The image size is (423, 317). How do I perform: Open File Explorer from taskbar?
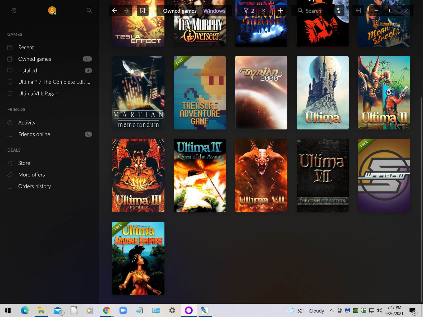coord(41,310)
